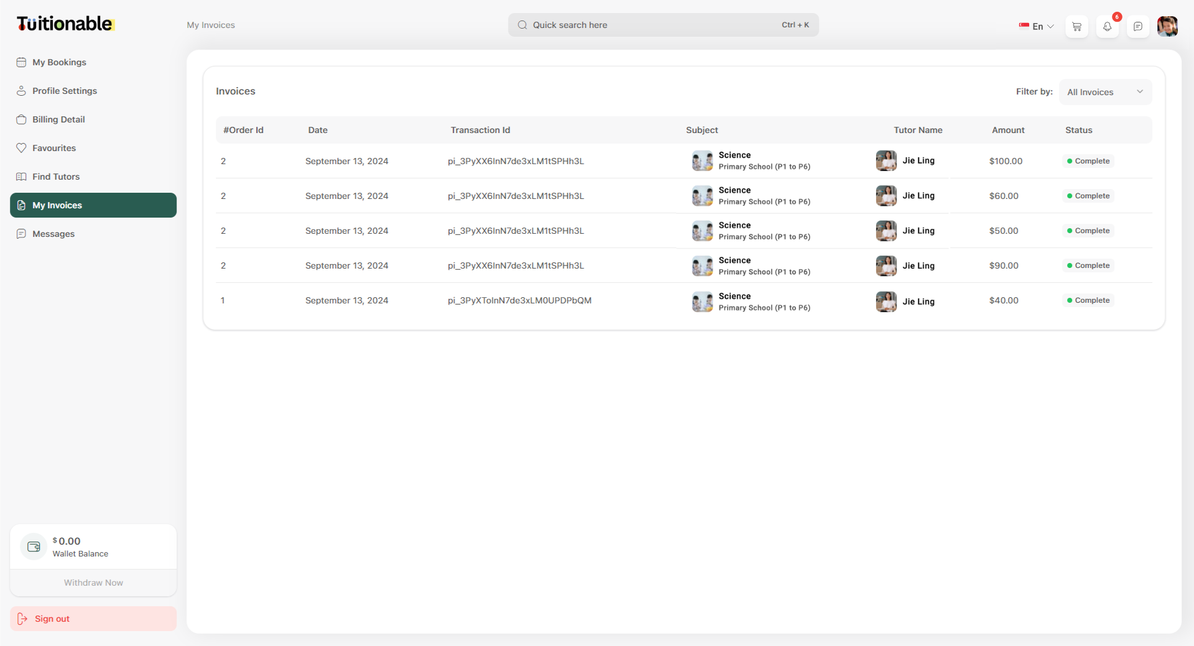Click Science subject in $90.00 row
The width and height of the screenshot is (1194, 646).
click(734, 261)
